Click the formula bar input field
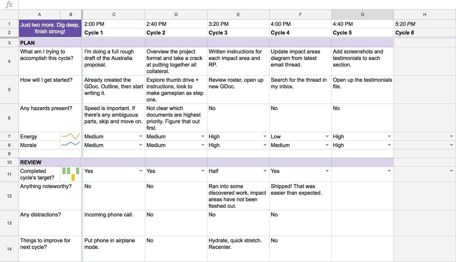This screenshot has height=262, width=456. pos(237,5)
